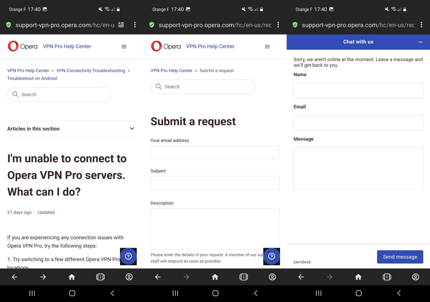430x302 pixels.
Task: Open the blue help widget on the middle screen
Action: tap(272, 256)
